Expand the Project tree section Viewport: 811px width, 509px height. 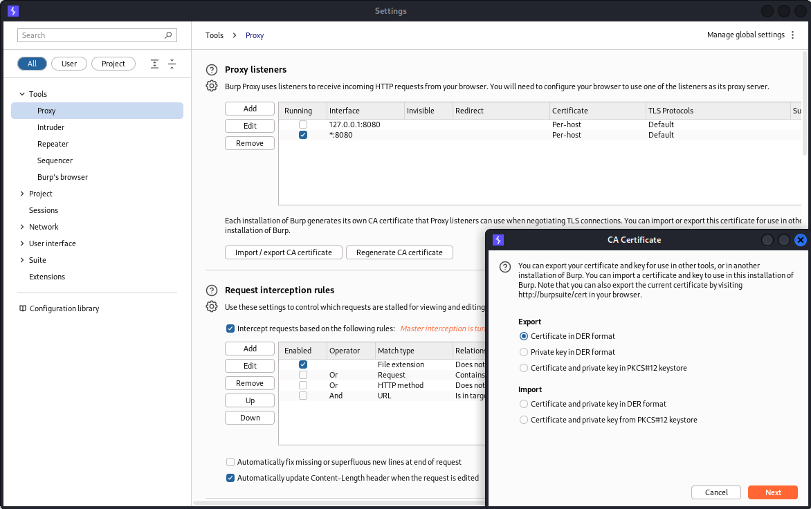[22, 194]
